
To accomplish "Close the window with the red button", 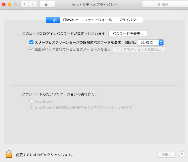I will click(x=4, y=4).
